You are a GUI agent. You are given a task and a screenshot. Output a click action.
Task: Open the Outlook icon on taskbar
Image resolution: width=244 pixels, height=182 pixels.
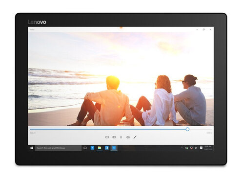point(107,148)
